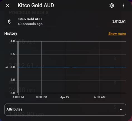Click the blue history line on chart

[x=72, y=67]
